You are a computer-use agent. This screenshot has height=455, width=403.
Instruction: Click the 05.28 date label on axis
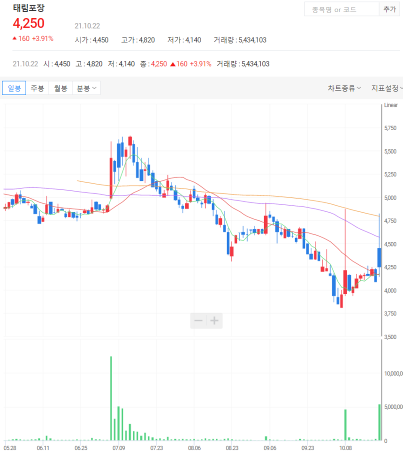pos(10,448)
